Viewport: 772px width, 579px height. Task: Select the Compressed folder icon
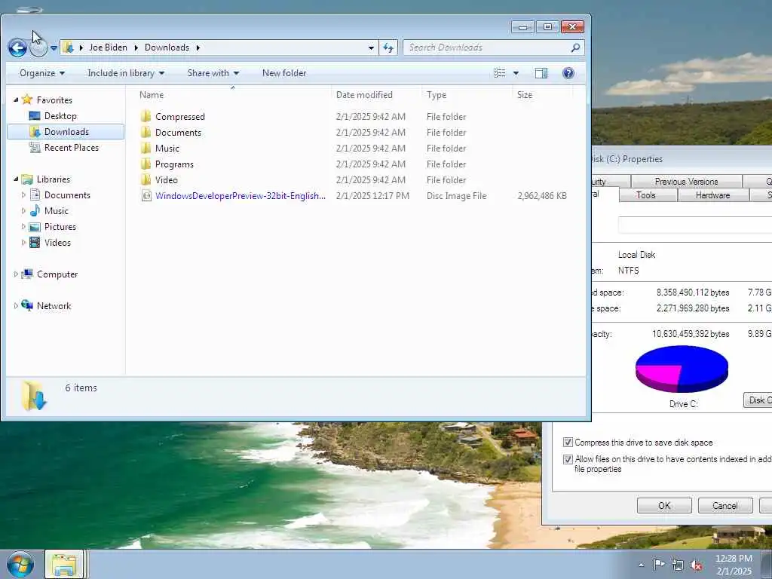click(146, 116)
